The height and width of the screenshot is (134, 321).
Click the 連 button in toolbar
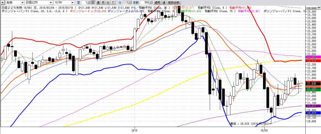pyautogui.click(x=164, y=3)
